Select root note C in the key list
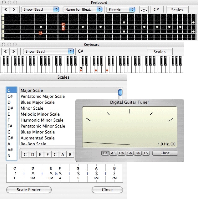 pos(12,90)
